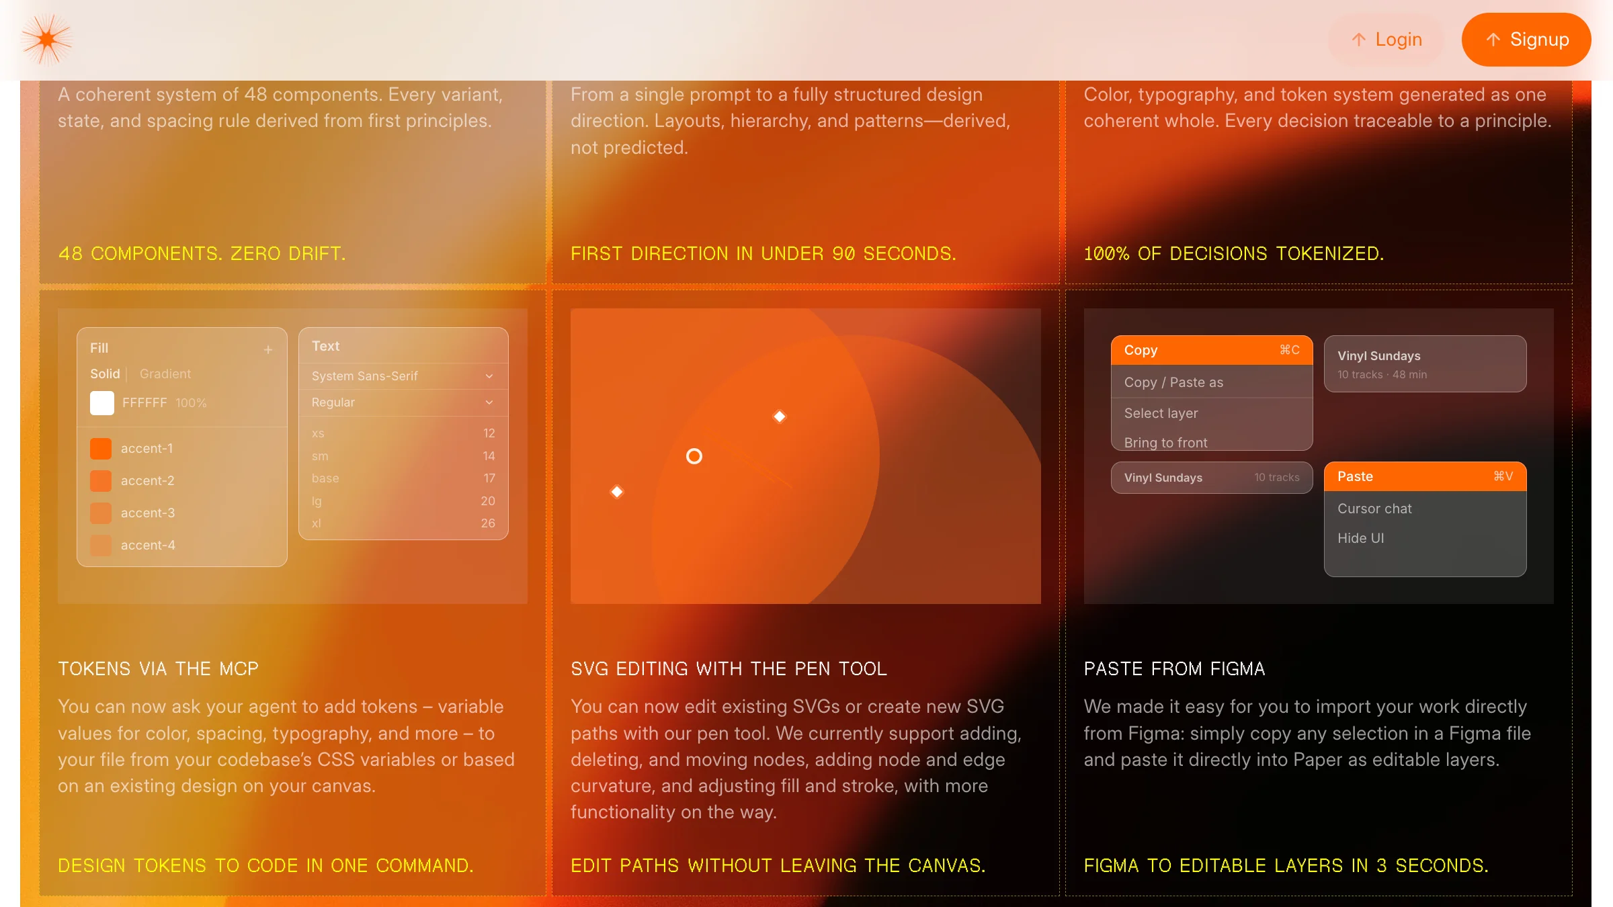Select the base 17 text size
The width and height of the screenshot is (1613, 907).
point(403,478)
